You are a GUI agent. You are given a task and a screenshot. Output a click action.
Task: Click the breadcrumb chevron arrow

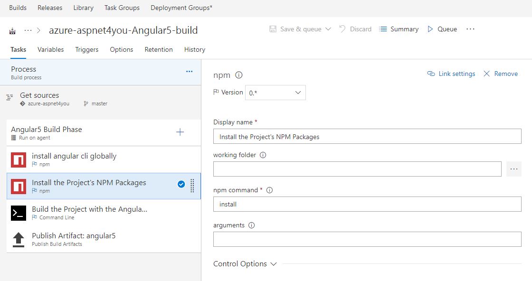(38, 30)
